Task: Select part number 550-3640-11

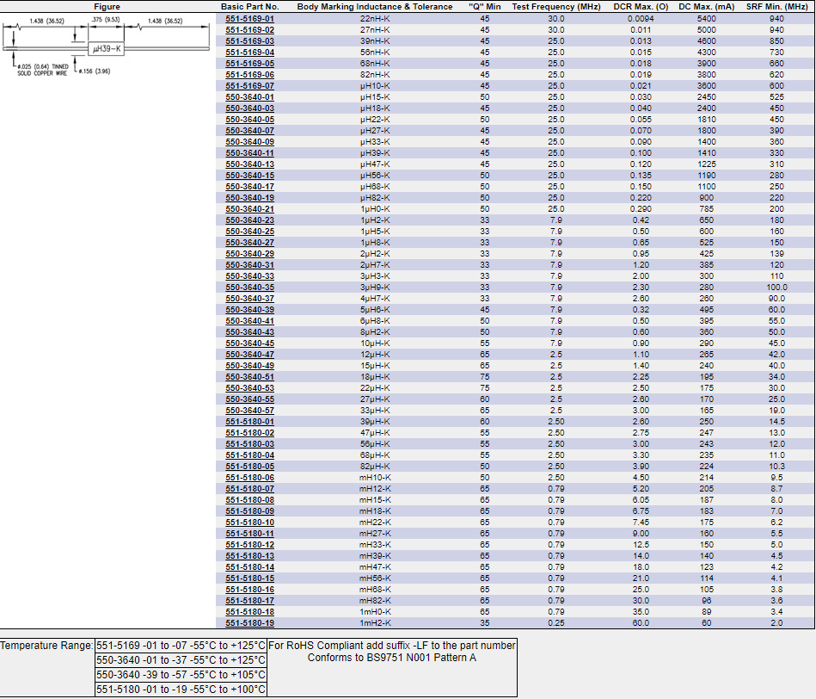Action: tap(249, 152)
